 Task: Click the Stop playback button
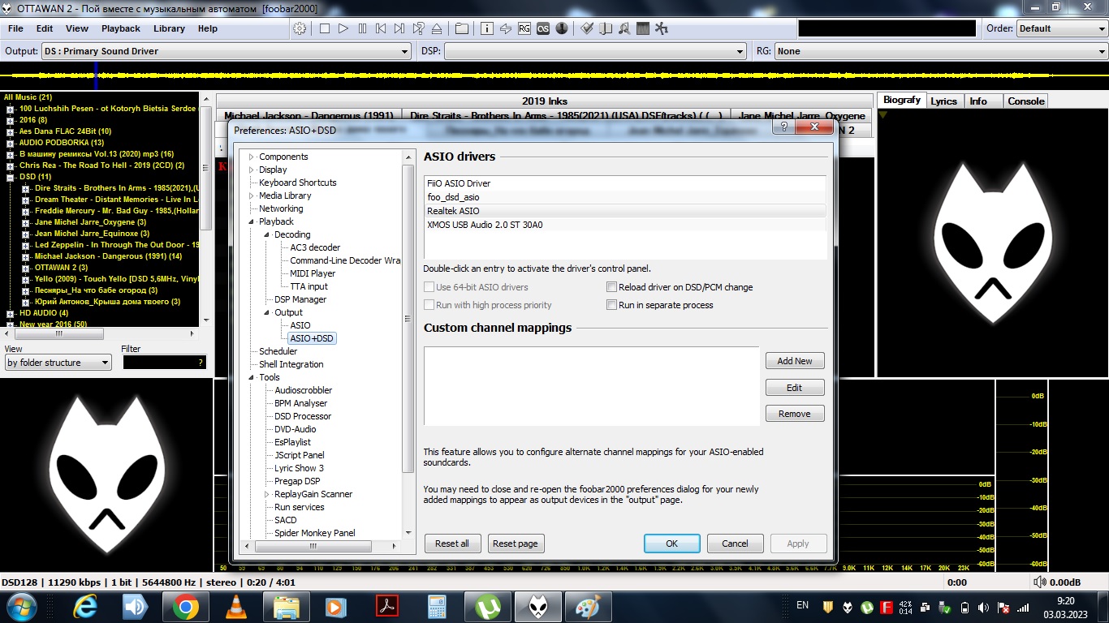pyautogui.click(x=325, y=28)
